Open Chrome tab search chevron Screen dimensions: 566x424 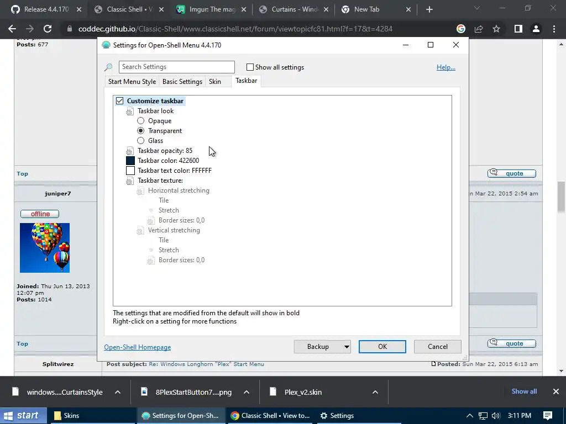pyautogui.click(x=477, y=8)
